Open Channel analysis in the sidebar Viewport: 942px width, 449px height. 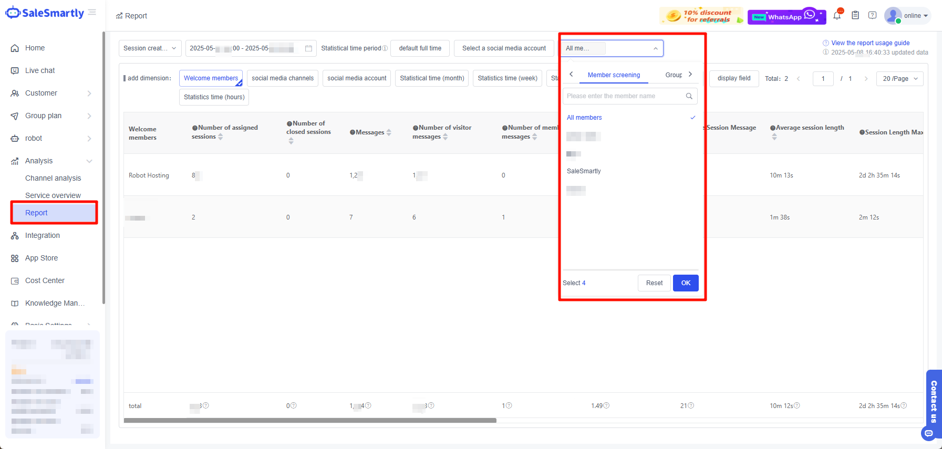(x=53, y=178)
